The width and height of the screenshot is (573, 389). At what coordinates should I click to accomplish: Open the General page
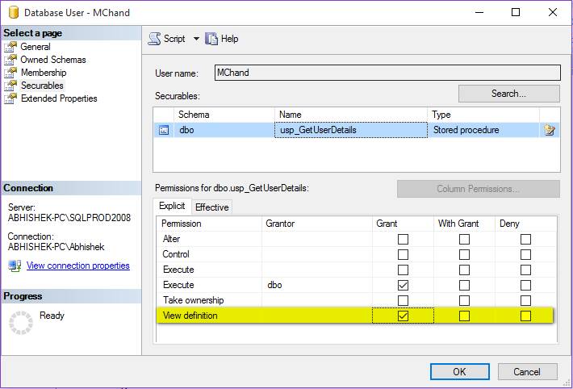[x=36, y=47]
